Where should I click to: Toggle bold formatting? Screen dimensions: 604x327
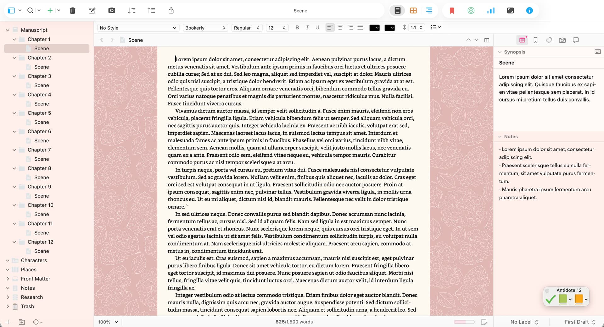pos(297,28)
